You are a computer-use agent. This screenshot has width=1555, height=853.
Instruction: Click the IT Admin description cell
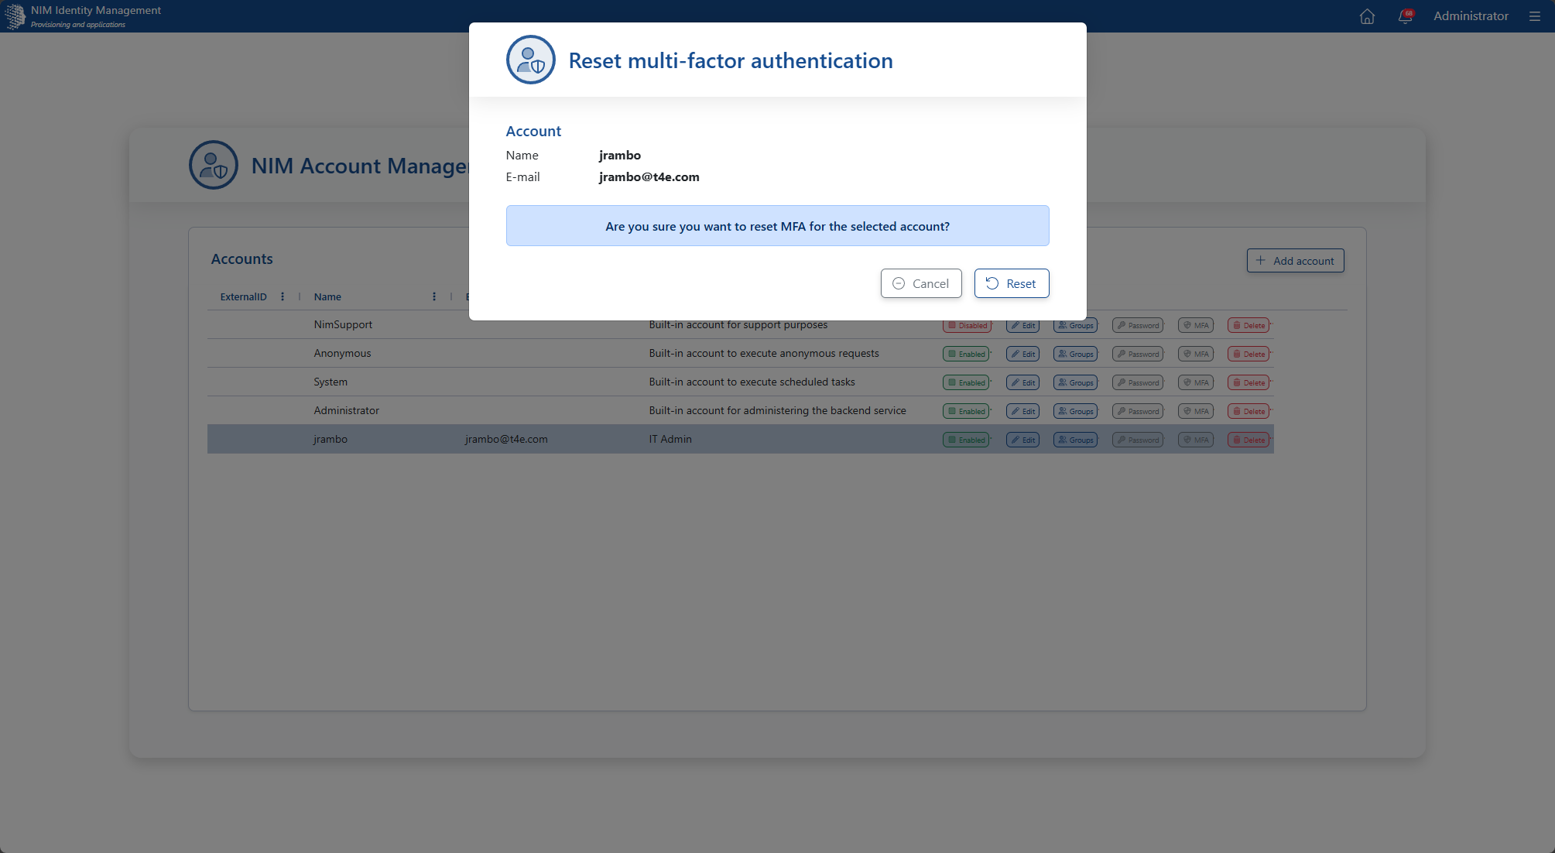coord(670,439)
